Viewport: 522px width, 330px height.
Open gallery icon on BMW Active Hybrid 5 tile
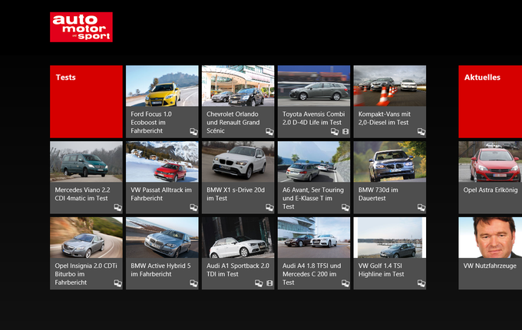pyautogui.click(x=193, y=283)
